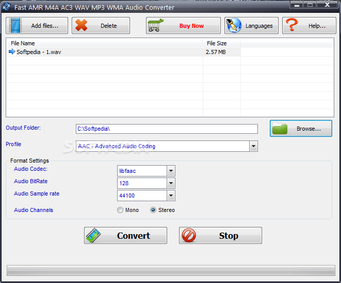Select the Mono radio button
Screen dimensions: 341x283
tap(120, 210)
